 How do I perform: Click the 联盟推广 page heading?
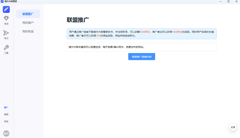[78, 20]
